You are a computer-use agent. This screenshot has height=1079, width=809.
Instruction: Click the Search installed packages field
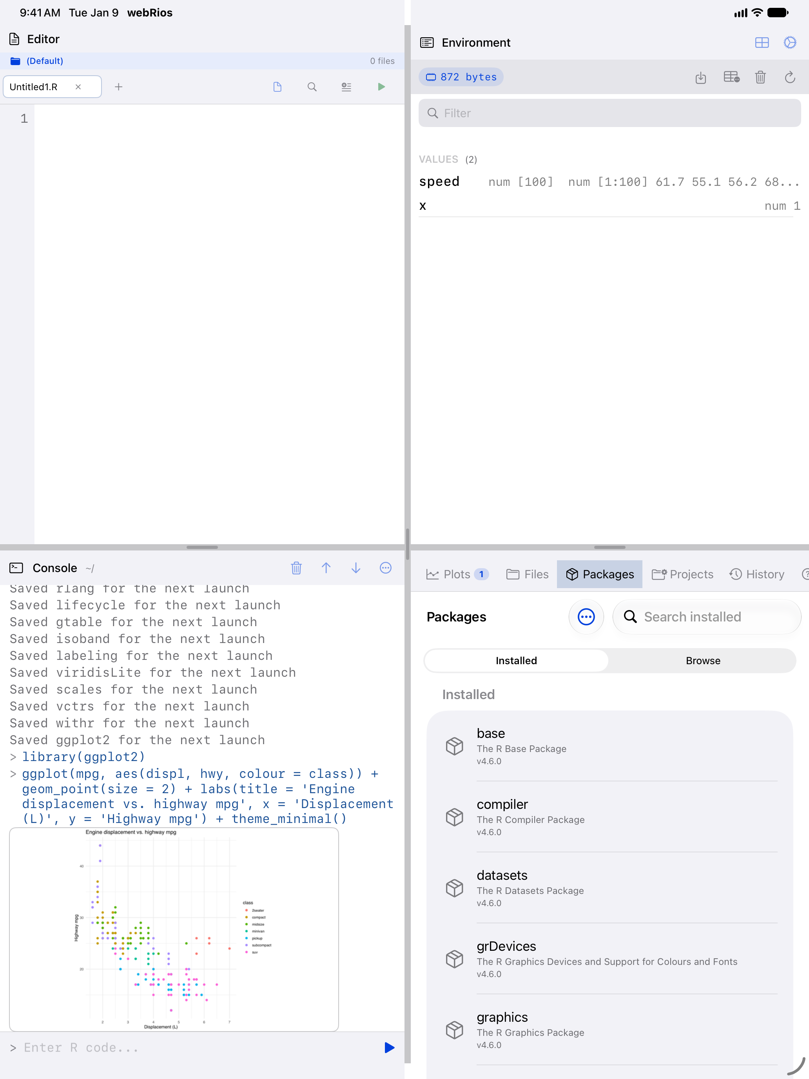707,617
